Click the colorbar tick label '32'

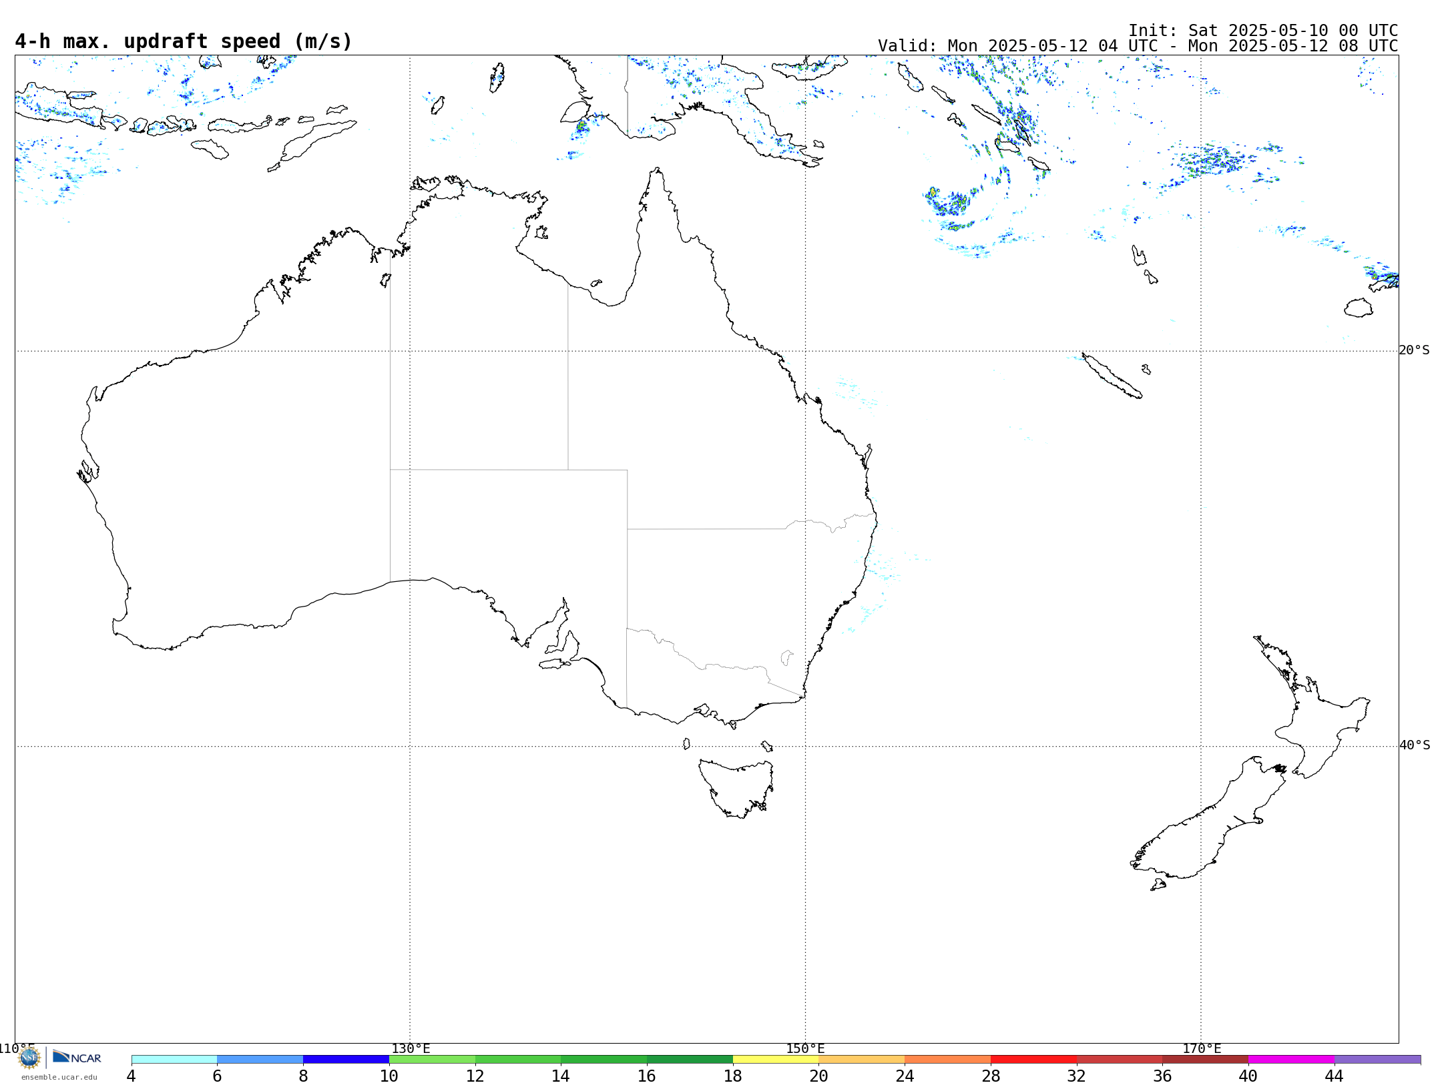[x=1076, y=1076]
